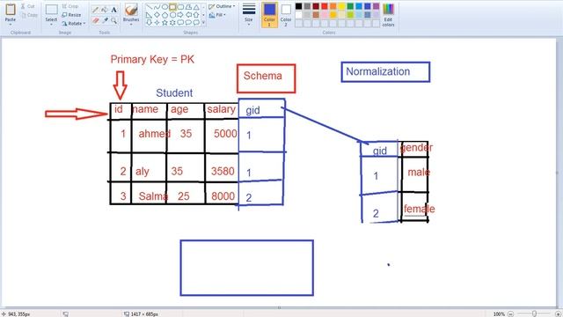Pick the Diamond shape

157,15
